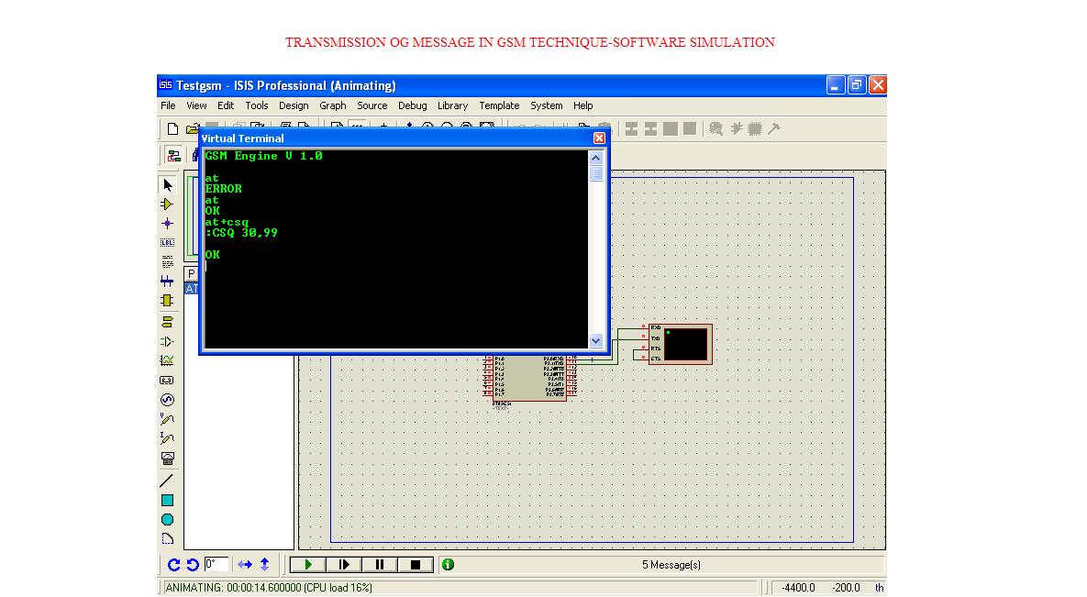Select the Graph mode tool

click(167, 360)
